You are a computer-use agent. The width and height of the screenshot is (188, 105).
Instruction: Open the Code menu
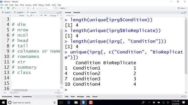(x=11, y=5)
